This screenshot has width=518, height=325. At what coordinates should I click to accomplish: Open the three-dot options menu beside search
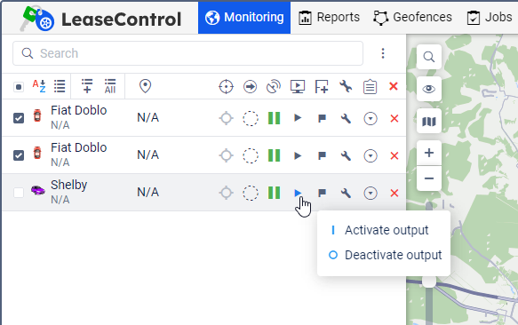[383, 53]
